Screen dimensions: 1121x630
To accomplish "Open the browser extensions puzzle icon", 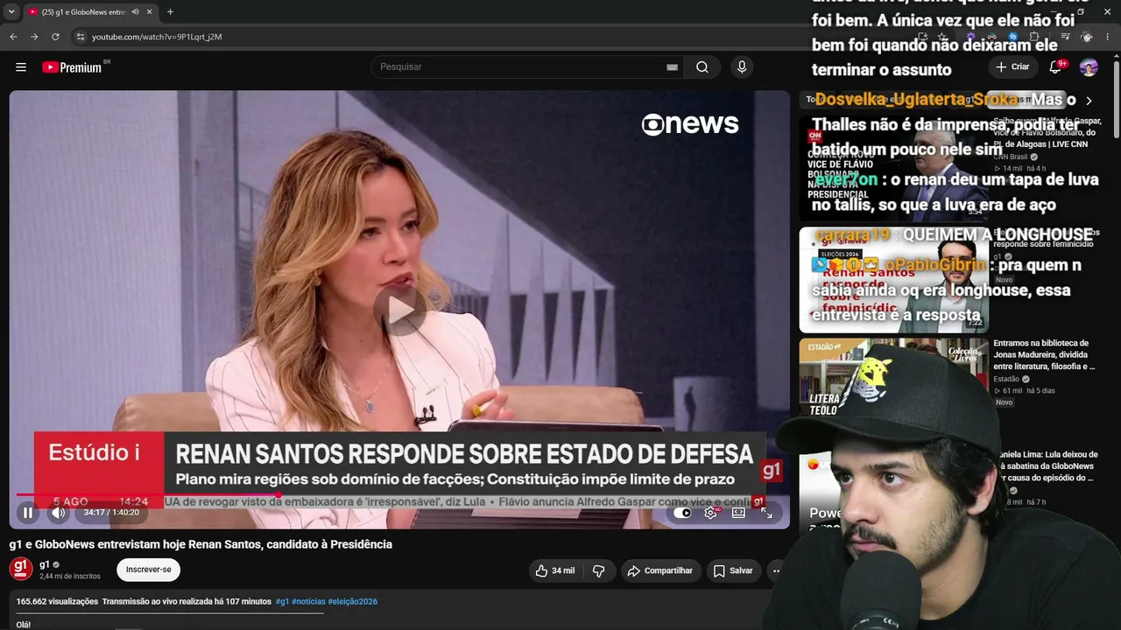I will pyautogui.click(x=1034, y=37).
